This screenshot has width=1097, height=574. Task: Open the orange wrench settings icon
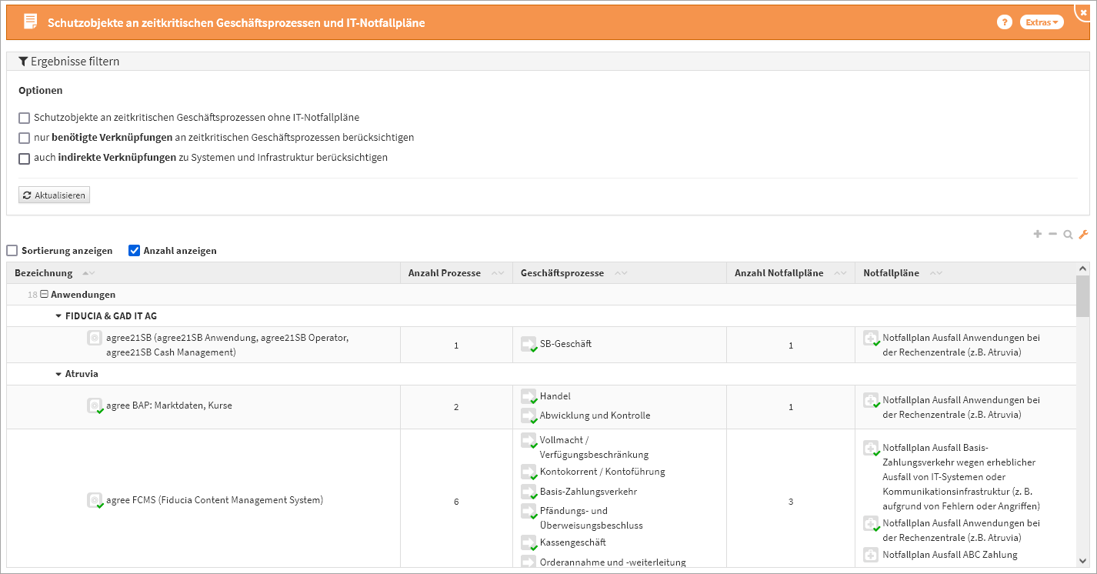pyautogui.click(x=1083, y=235)
